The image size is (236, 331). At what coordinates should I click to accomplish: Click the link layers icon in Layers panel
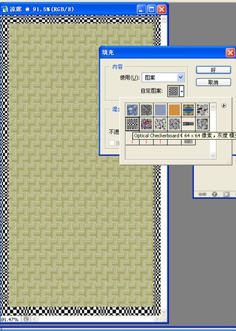(202, 194)
